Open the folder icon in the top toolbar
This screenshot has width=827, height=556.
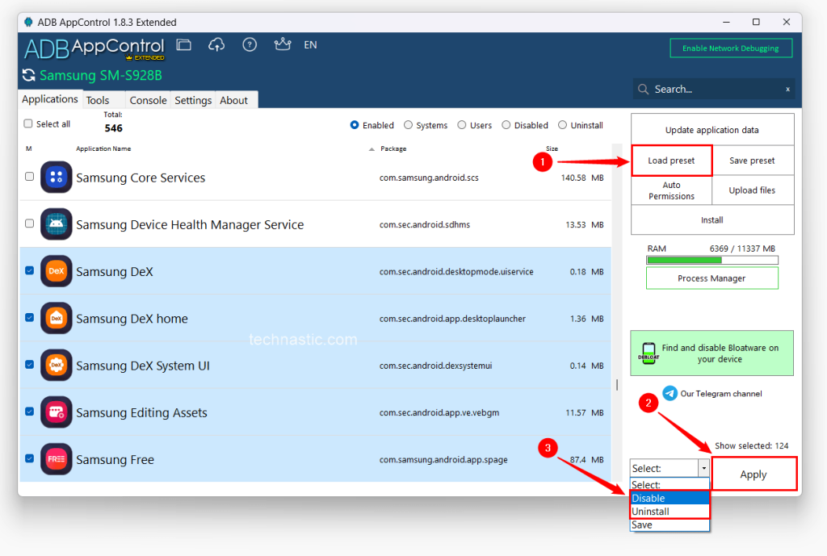click(x=183, y=45)
